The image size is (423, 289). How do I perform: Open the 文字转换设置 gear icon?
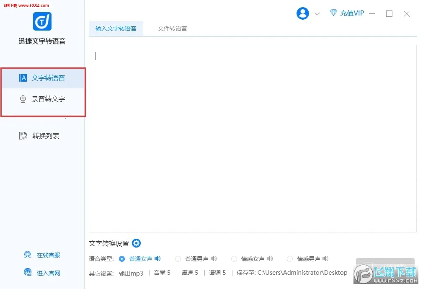coord(137,243)
